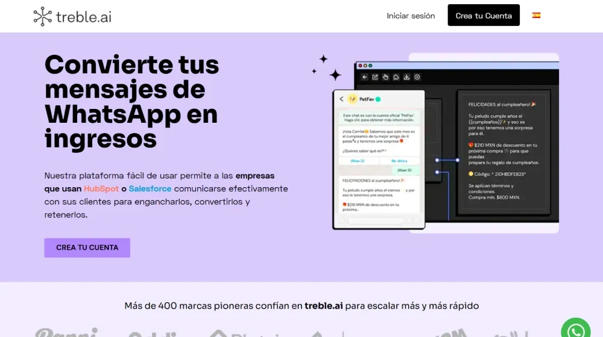Viewport: 603px width, 337px height.
Task: Click the circled plus icon in editor toolbar
Action: click(417, 77)
